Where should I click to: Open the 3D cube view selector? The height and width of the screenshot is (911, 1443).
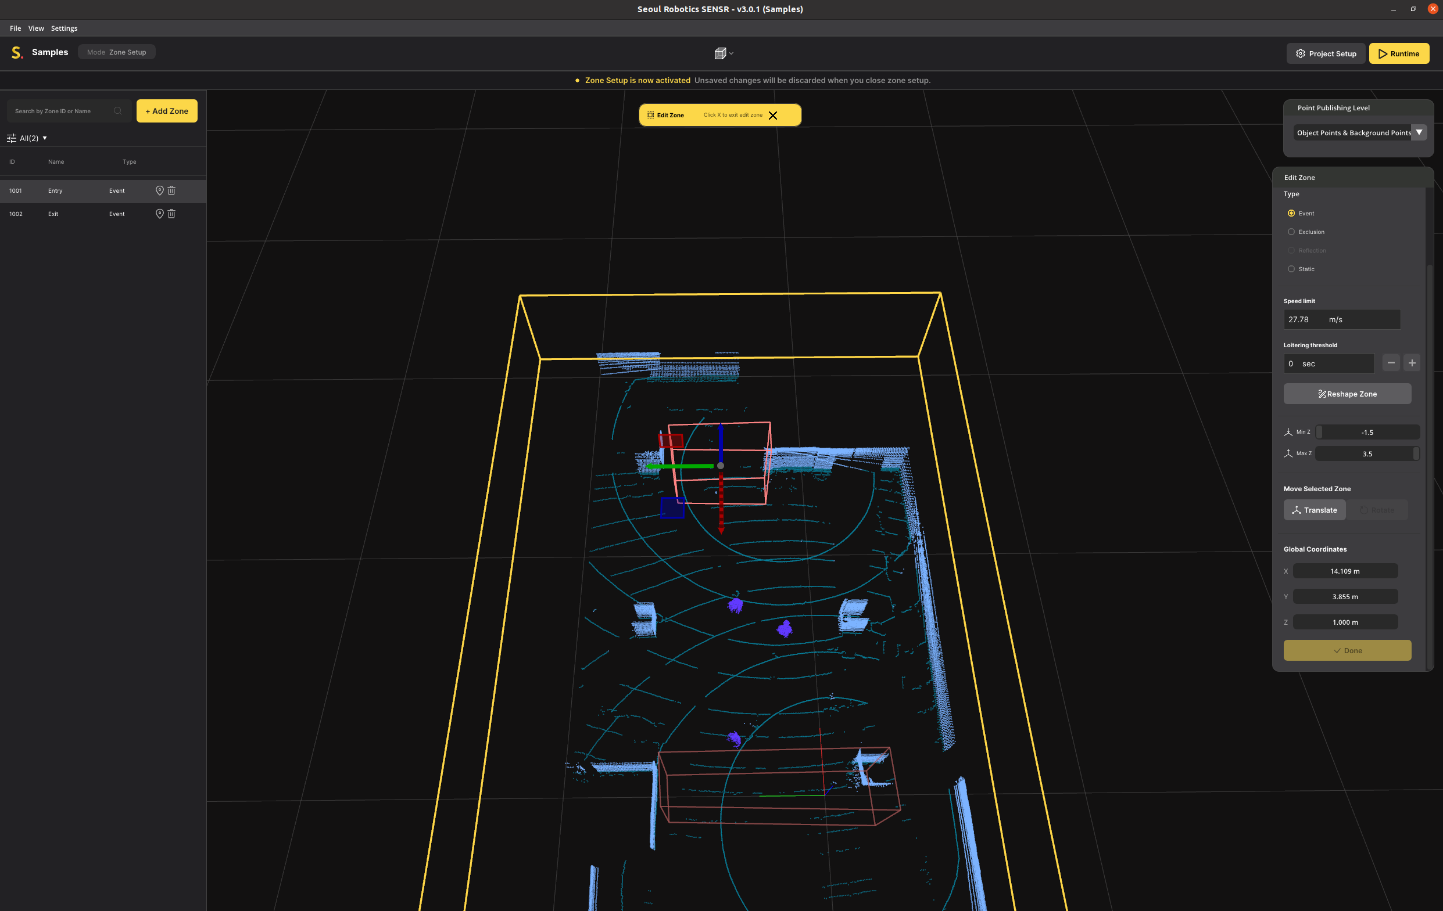(724, 53)
